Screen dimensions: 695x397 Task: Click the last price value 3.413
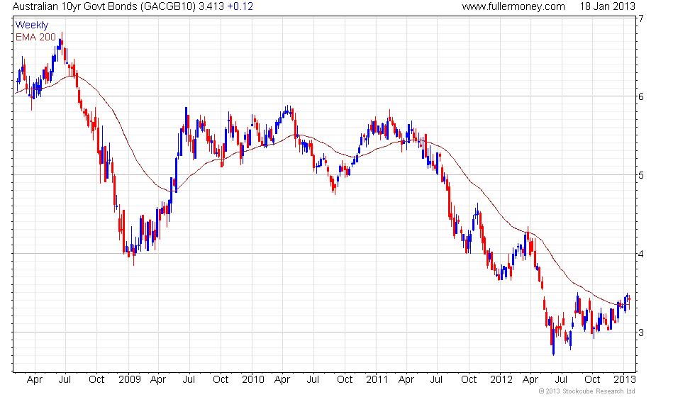tap(211, 6)
